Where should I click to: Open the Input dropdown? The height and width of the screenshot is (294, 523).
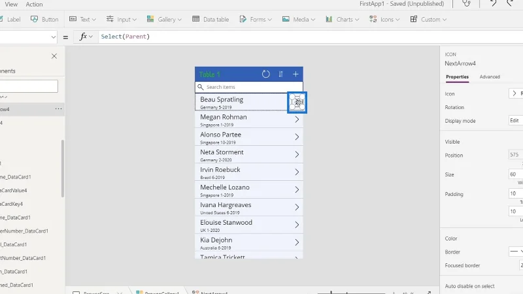(122, 20)
